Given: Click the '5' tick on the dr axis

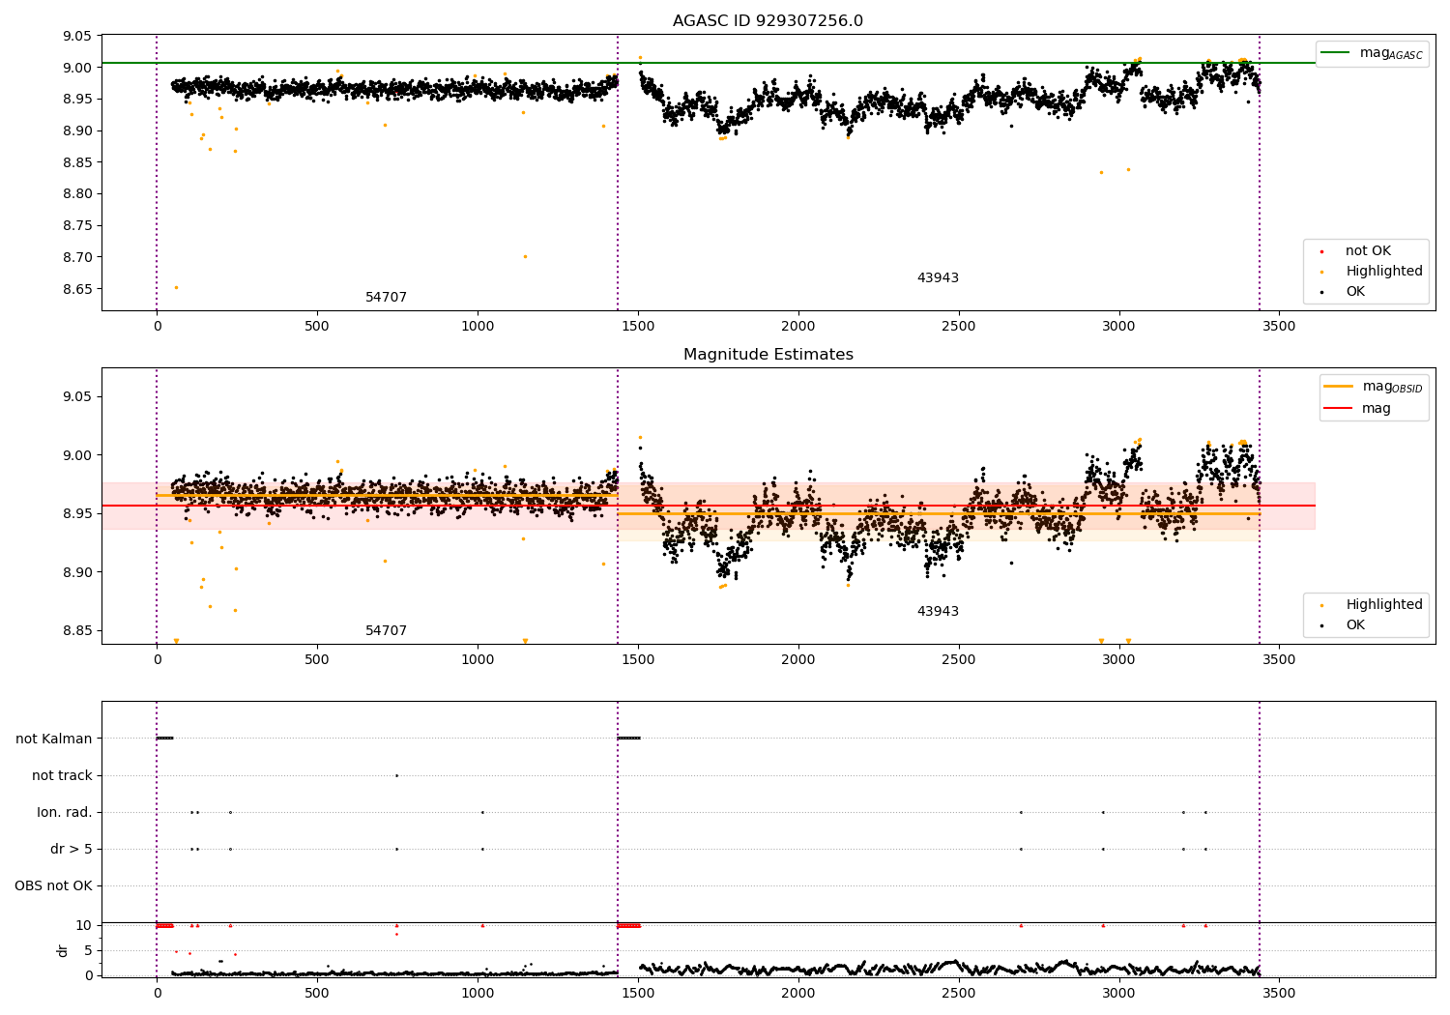Looking at the screenshot, I should 89,950.
